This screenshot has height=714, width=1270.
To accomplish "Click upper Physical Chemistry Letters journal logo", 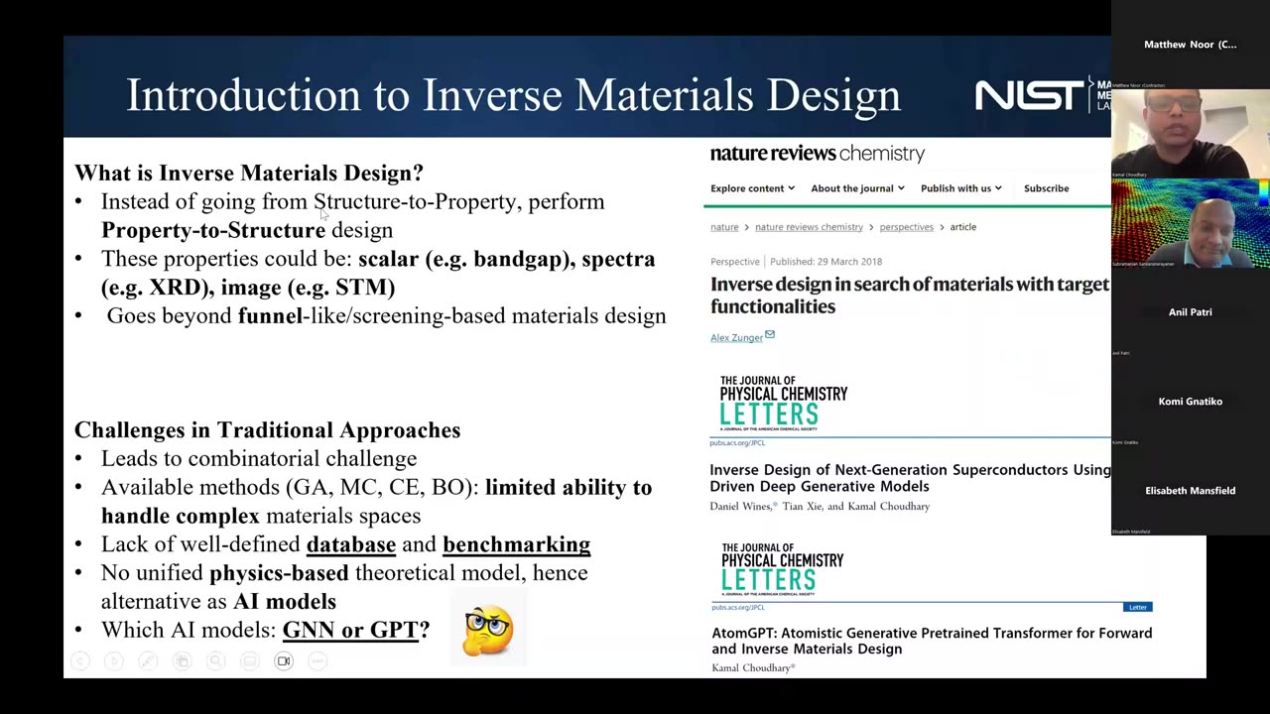I will (x=783, y=402).
